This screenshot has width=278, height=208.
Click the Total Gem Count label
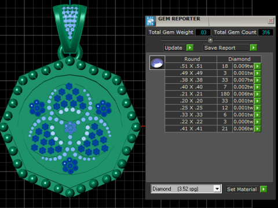click(x=235, y=32)
